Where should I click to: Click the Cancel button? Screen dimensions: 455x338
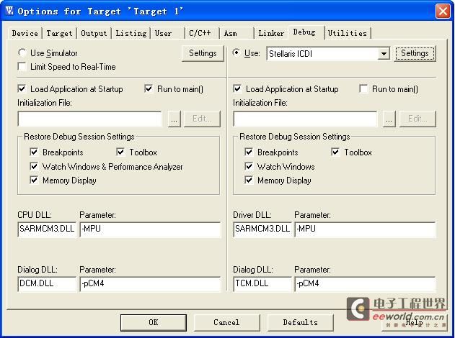tap(226, 323)
